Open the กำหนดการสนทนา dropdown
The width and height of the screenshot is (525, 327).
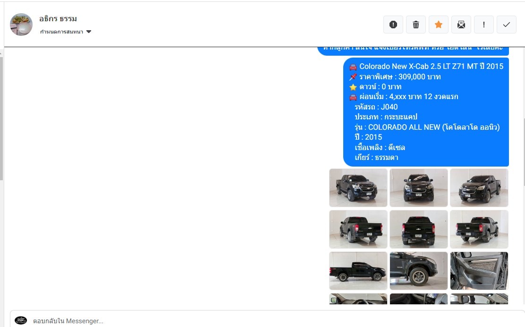coord(66,32)
